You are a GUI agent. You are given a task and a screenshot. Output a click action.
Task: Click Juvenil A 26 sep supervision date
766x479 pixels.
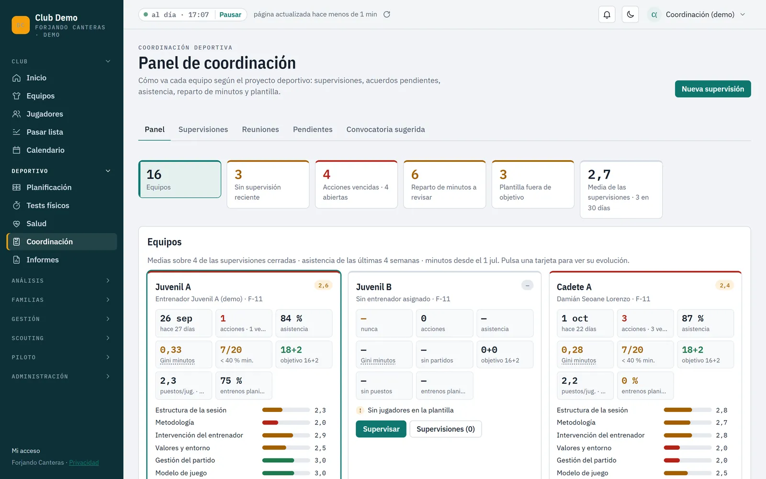[184, 323]
